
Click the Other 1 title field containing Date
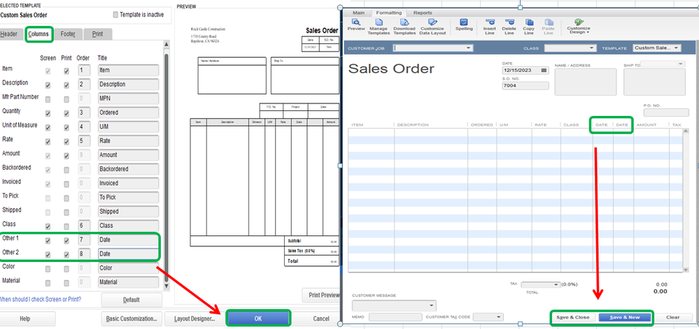click(128, 240)
